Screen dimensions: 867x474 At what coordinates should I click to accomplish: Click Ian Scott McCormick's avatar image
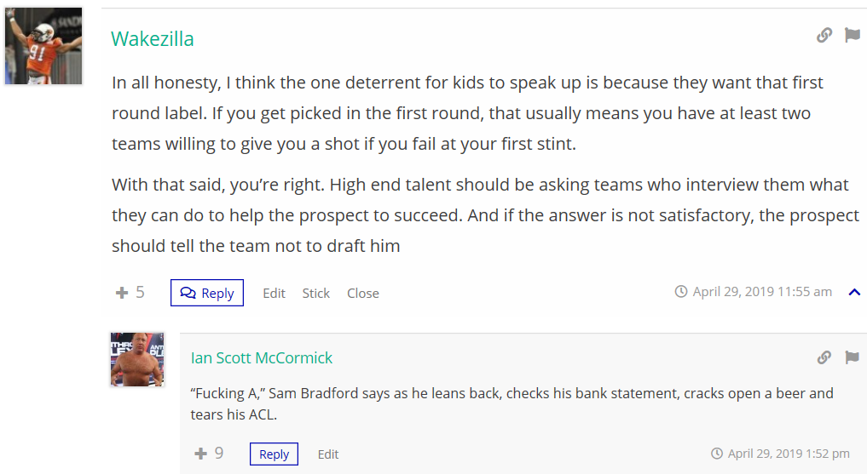coord(136,359)
